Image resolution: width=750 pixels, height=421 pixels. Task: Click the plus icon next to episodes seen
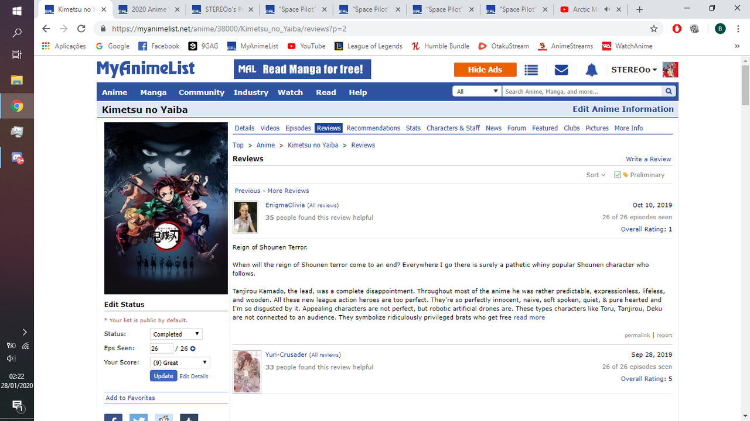(193, 348)
